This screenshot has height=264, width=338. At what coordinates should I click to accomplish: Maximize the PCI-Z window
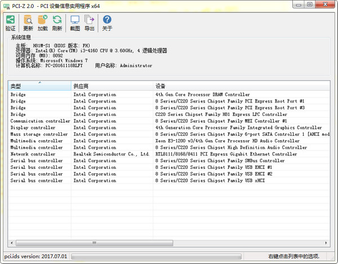310,5
